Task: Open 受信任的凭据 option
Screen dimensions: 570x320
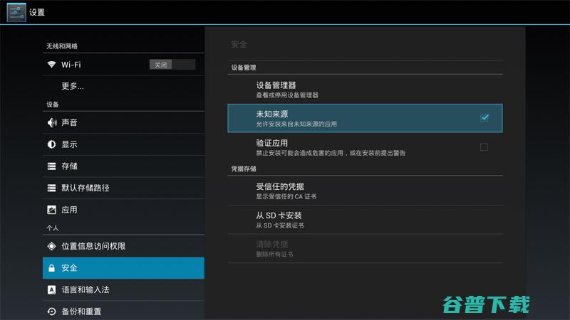Action: pyautogui.click(x=365, y=191)
